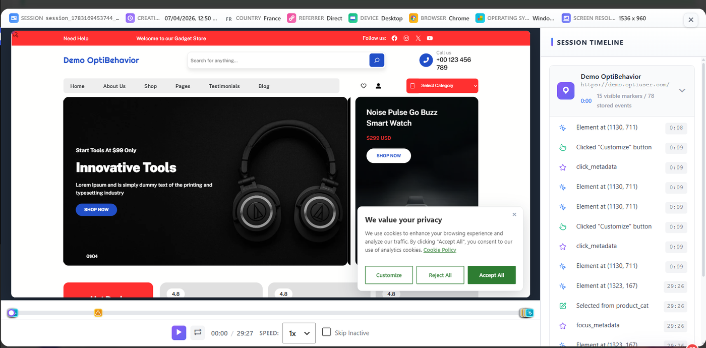
Task: Click the Reject All cookie button
Action: click(440, 275)
